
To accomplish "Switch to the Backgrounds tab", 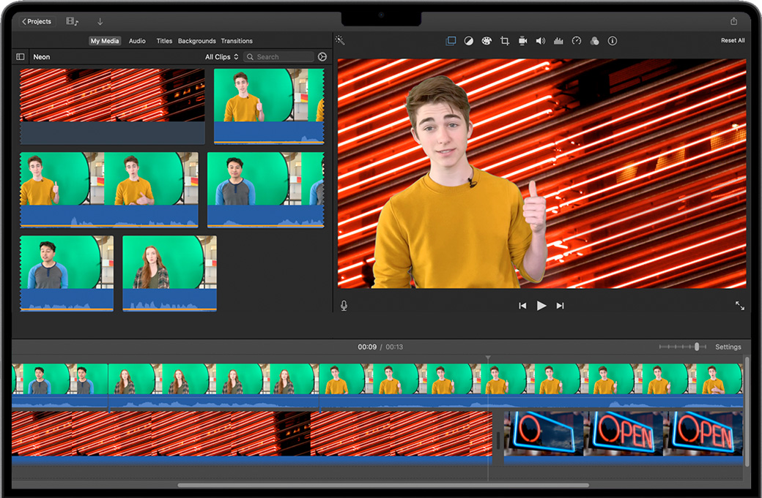I will point(196,41).
